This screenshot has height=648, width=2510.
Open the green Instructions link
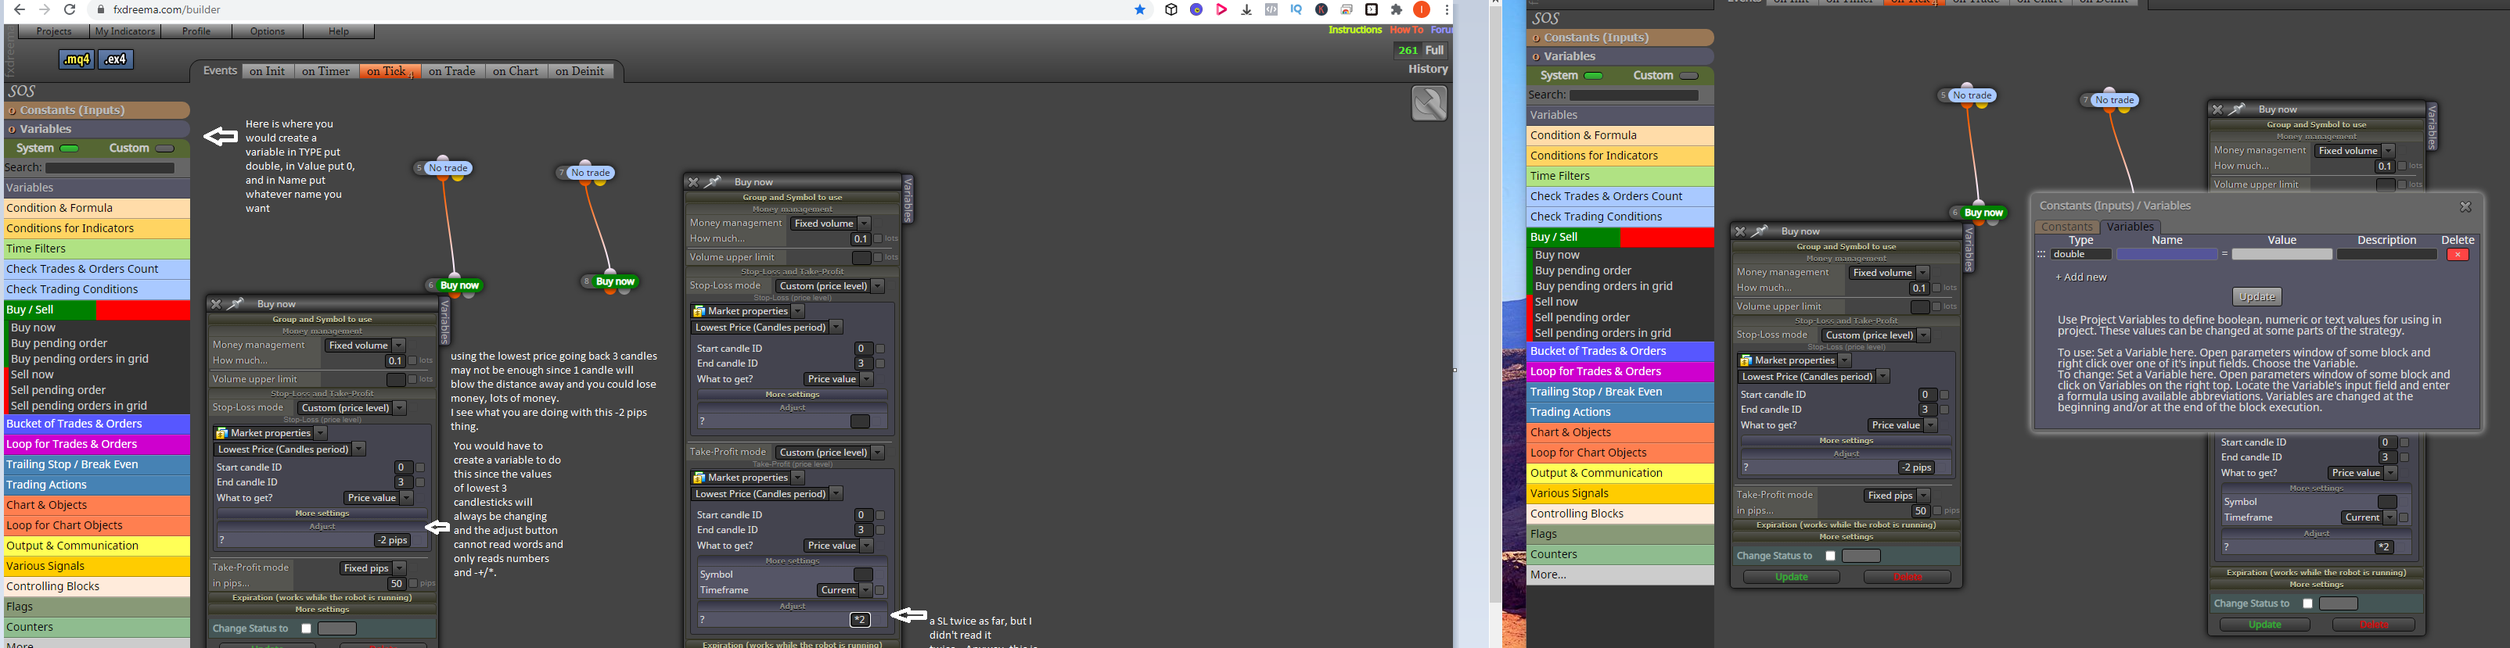1354,30
